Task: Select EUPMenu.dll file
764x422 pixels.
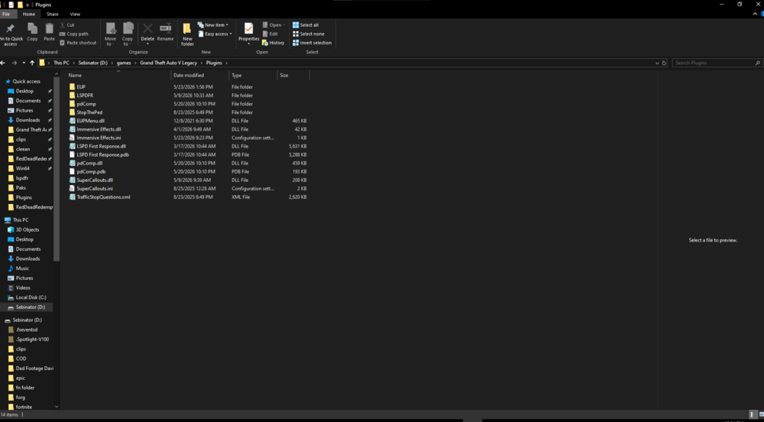Action: click(91, 121)
